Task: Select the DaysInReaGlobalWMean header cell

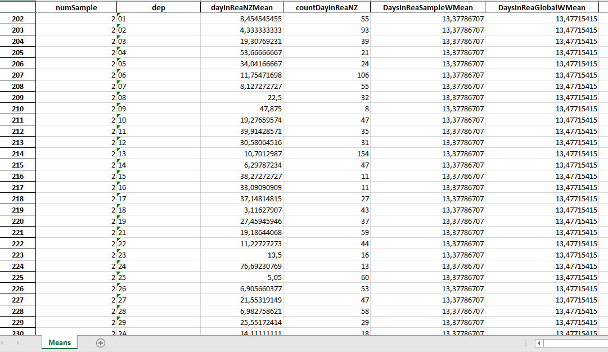Action: click(x=542, y=7)
